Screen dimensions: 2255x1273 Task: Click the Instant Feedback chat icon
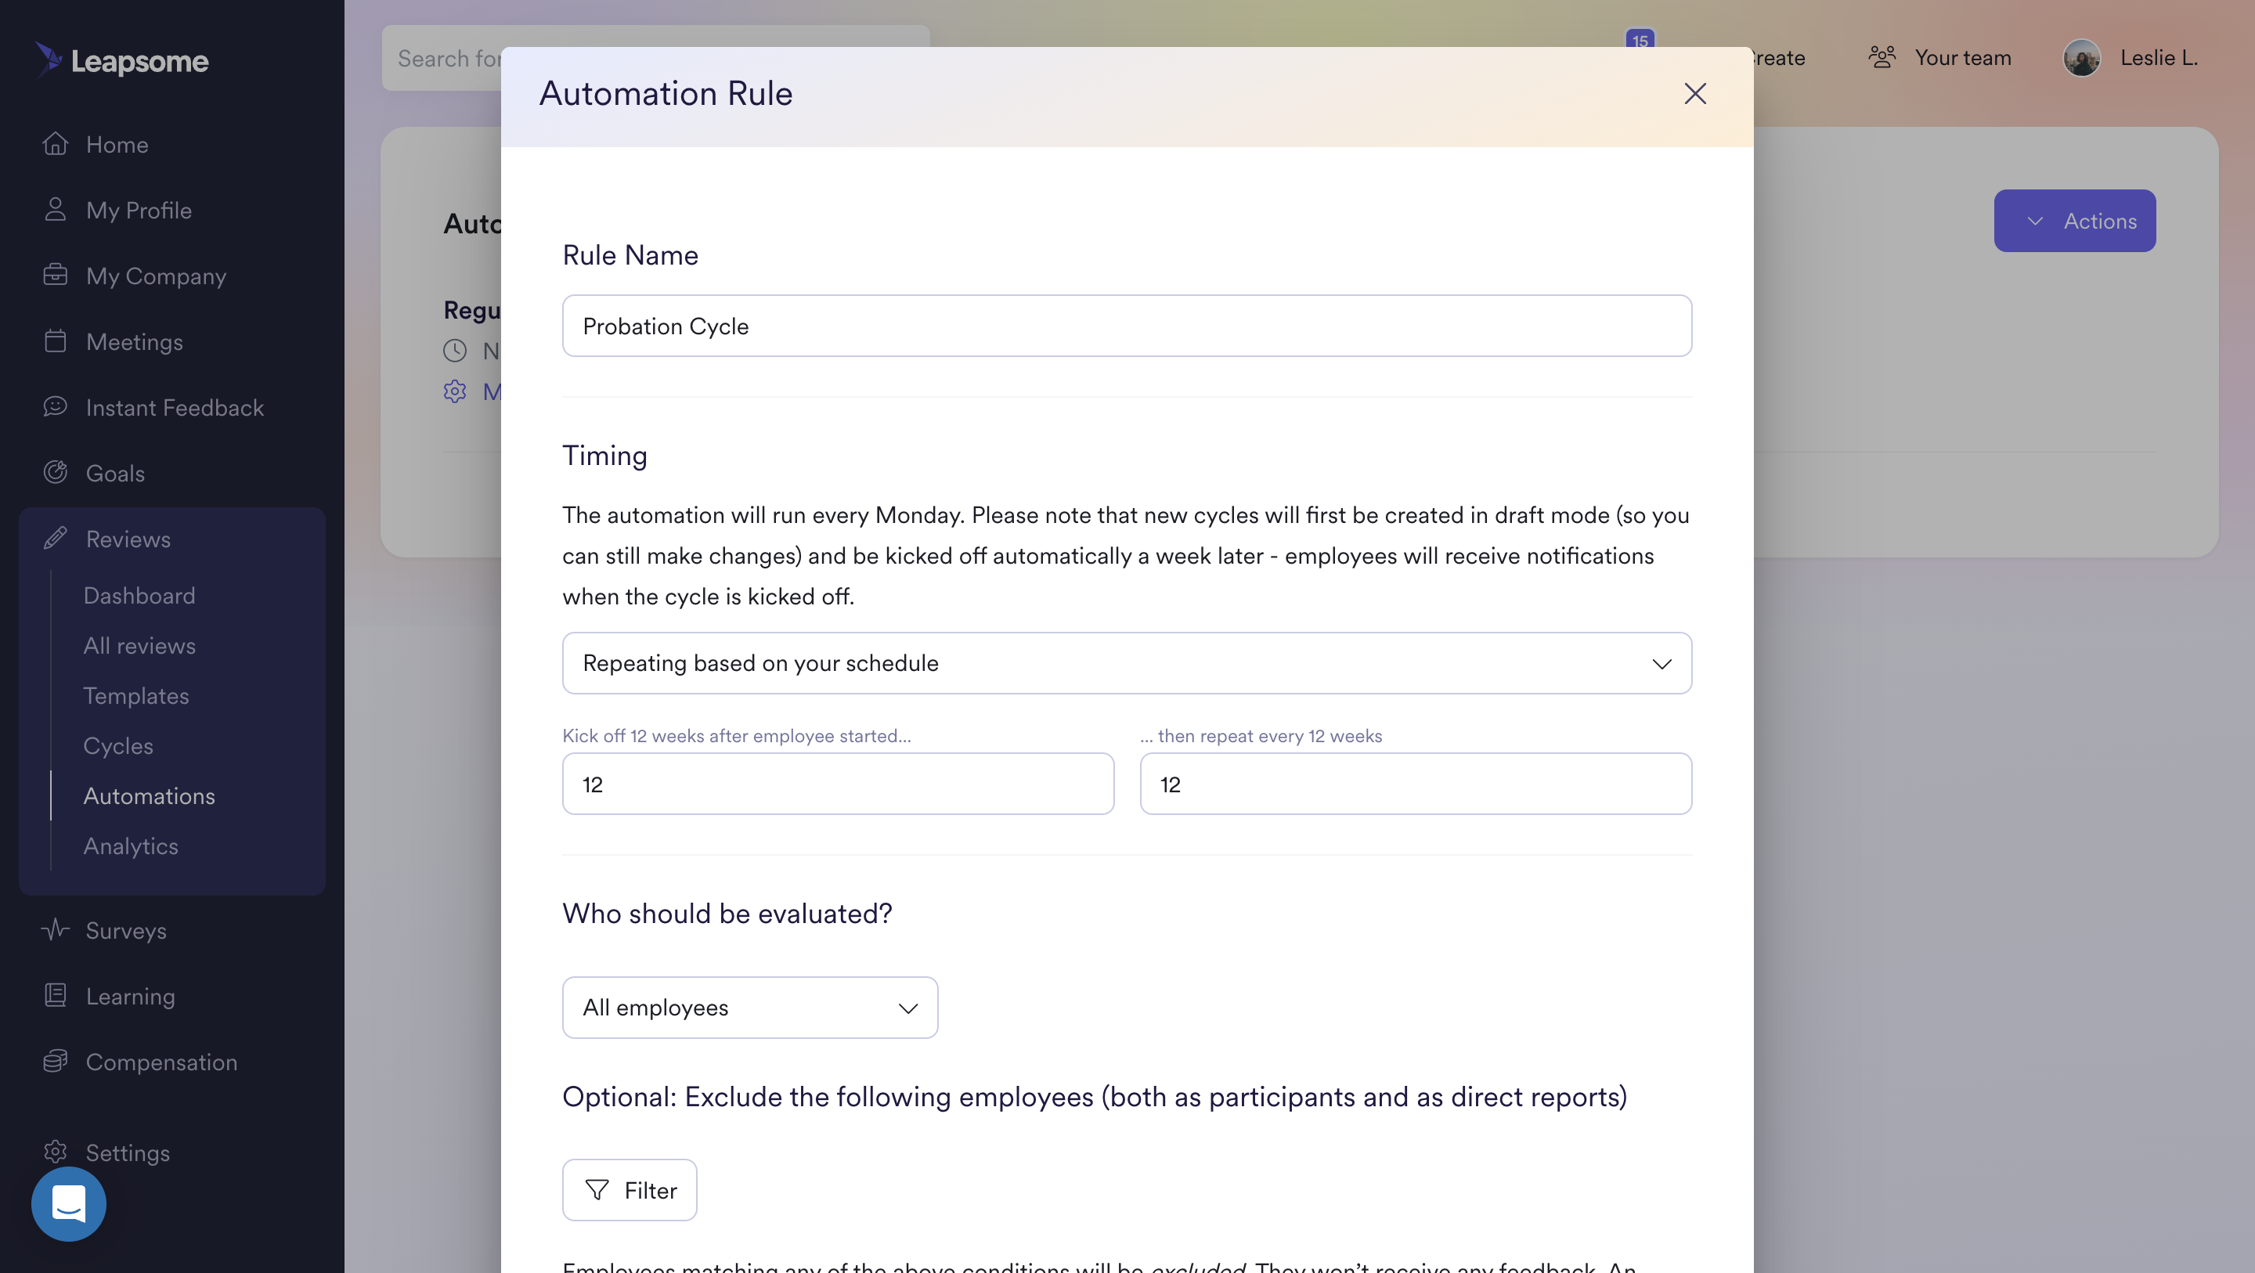[55, 406]
